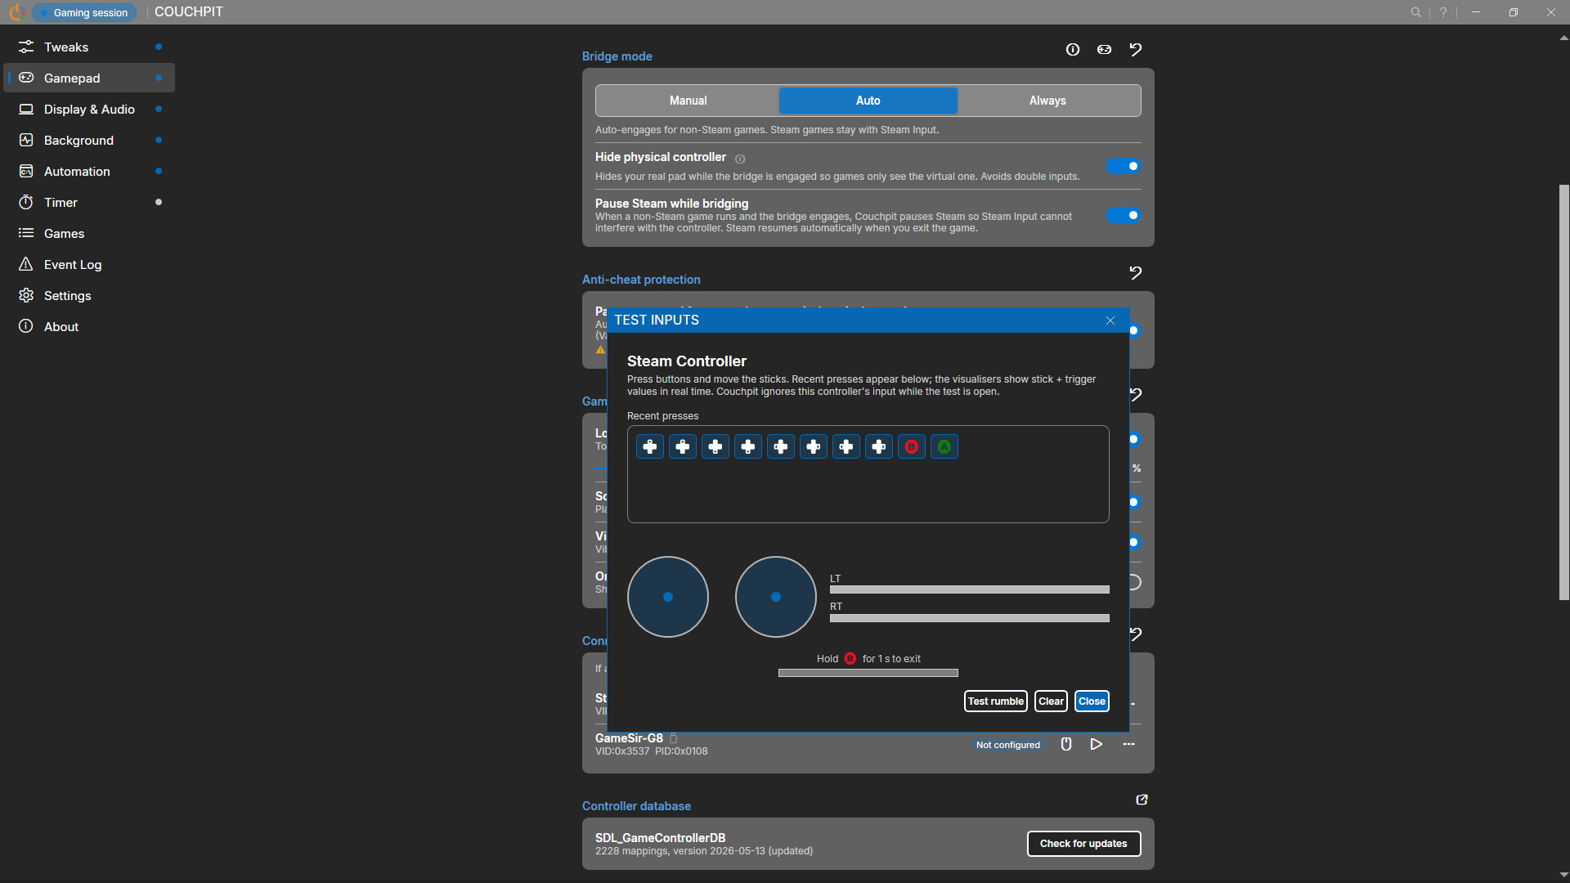The image size is (1570, 883).
Task: Click the scroll-up arrow of the page
Action: tap(1564, 38)
